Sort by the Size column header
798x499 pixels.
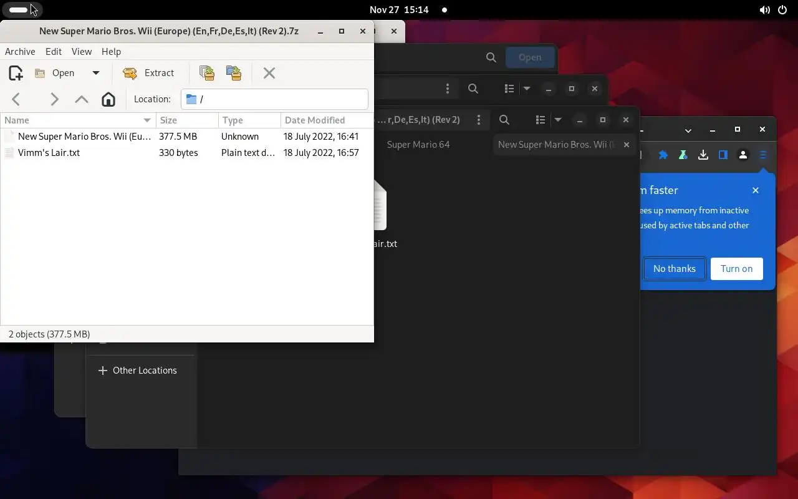[187, 120]
